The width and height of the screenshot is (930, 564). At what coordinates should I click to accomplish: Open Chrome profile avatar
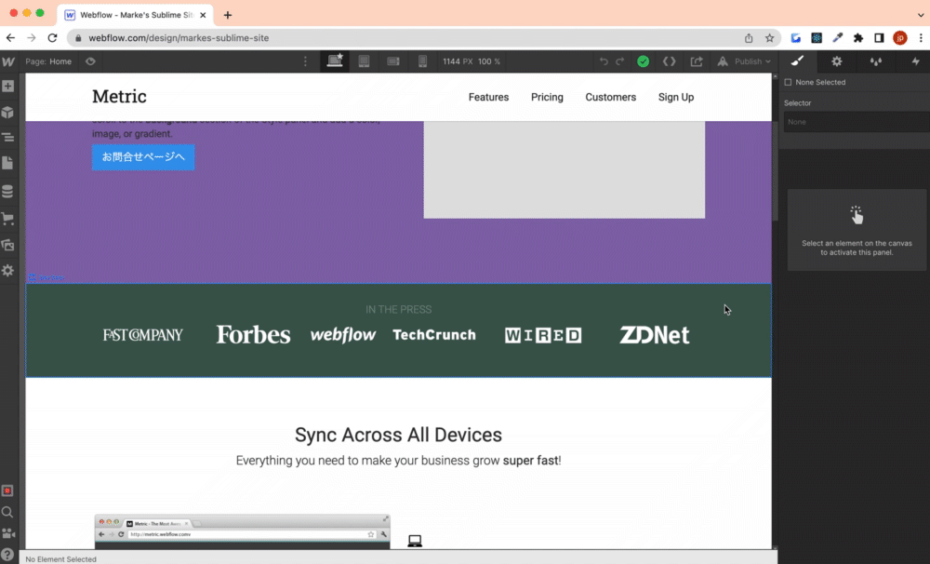[899, 38]
